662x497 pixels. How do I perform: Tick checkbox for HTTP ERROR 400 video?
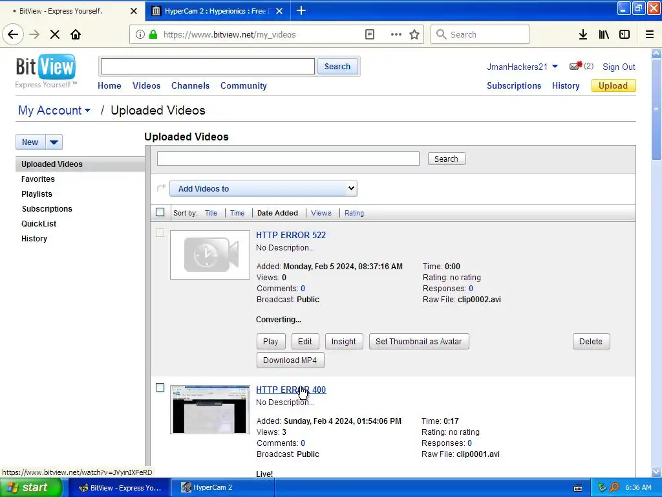[x=160, y=388]
